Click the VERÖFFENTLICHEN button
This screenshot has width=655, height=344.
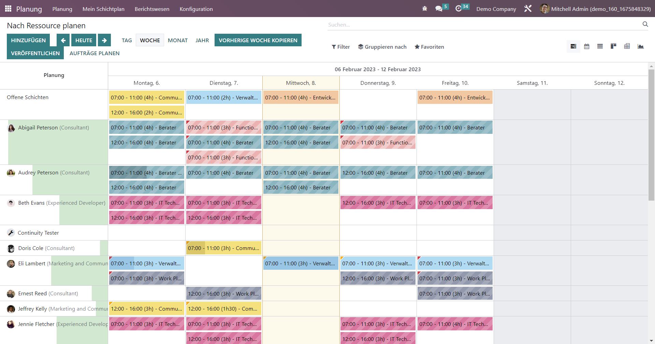coord(35,53)
